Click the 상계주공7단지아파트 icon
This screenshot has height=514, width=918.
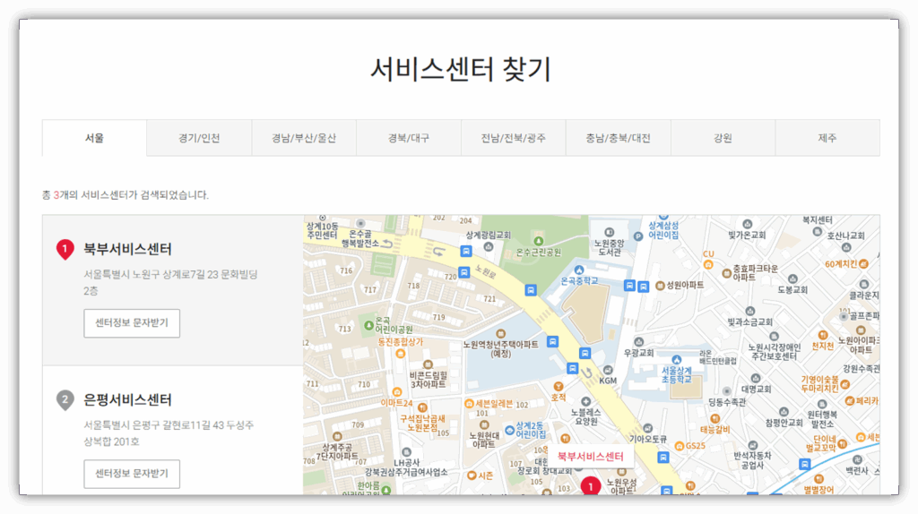(x=337, y=436)
